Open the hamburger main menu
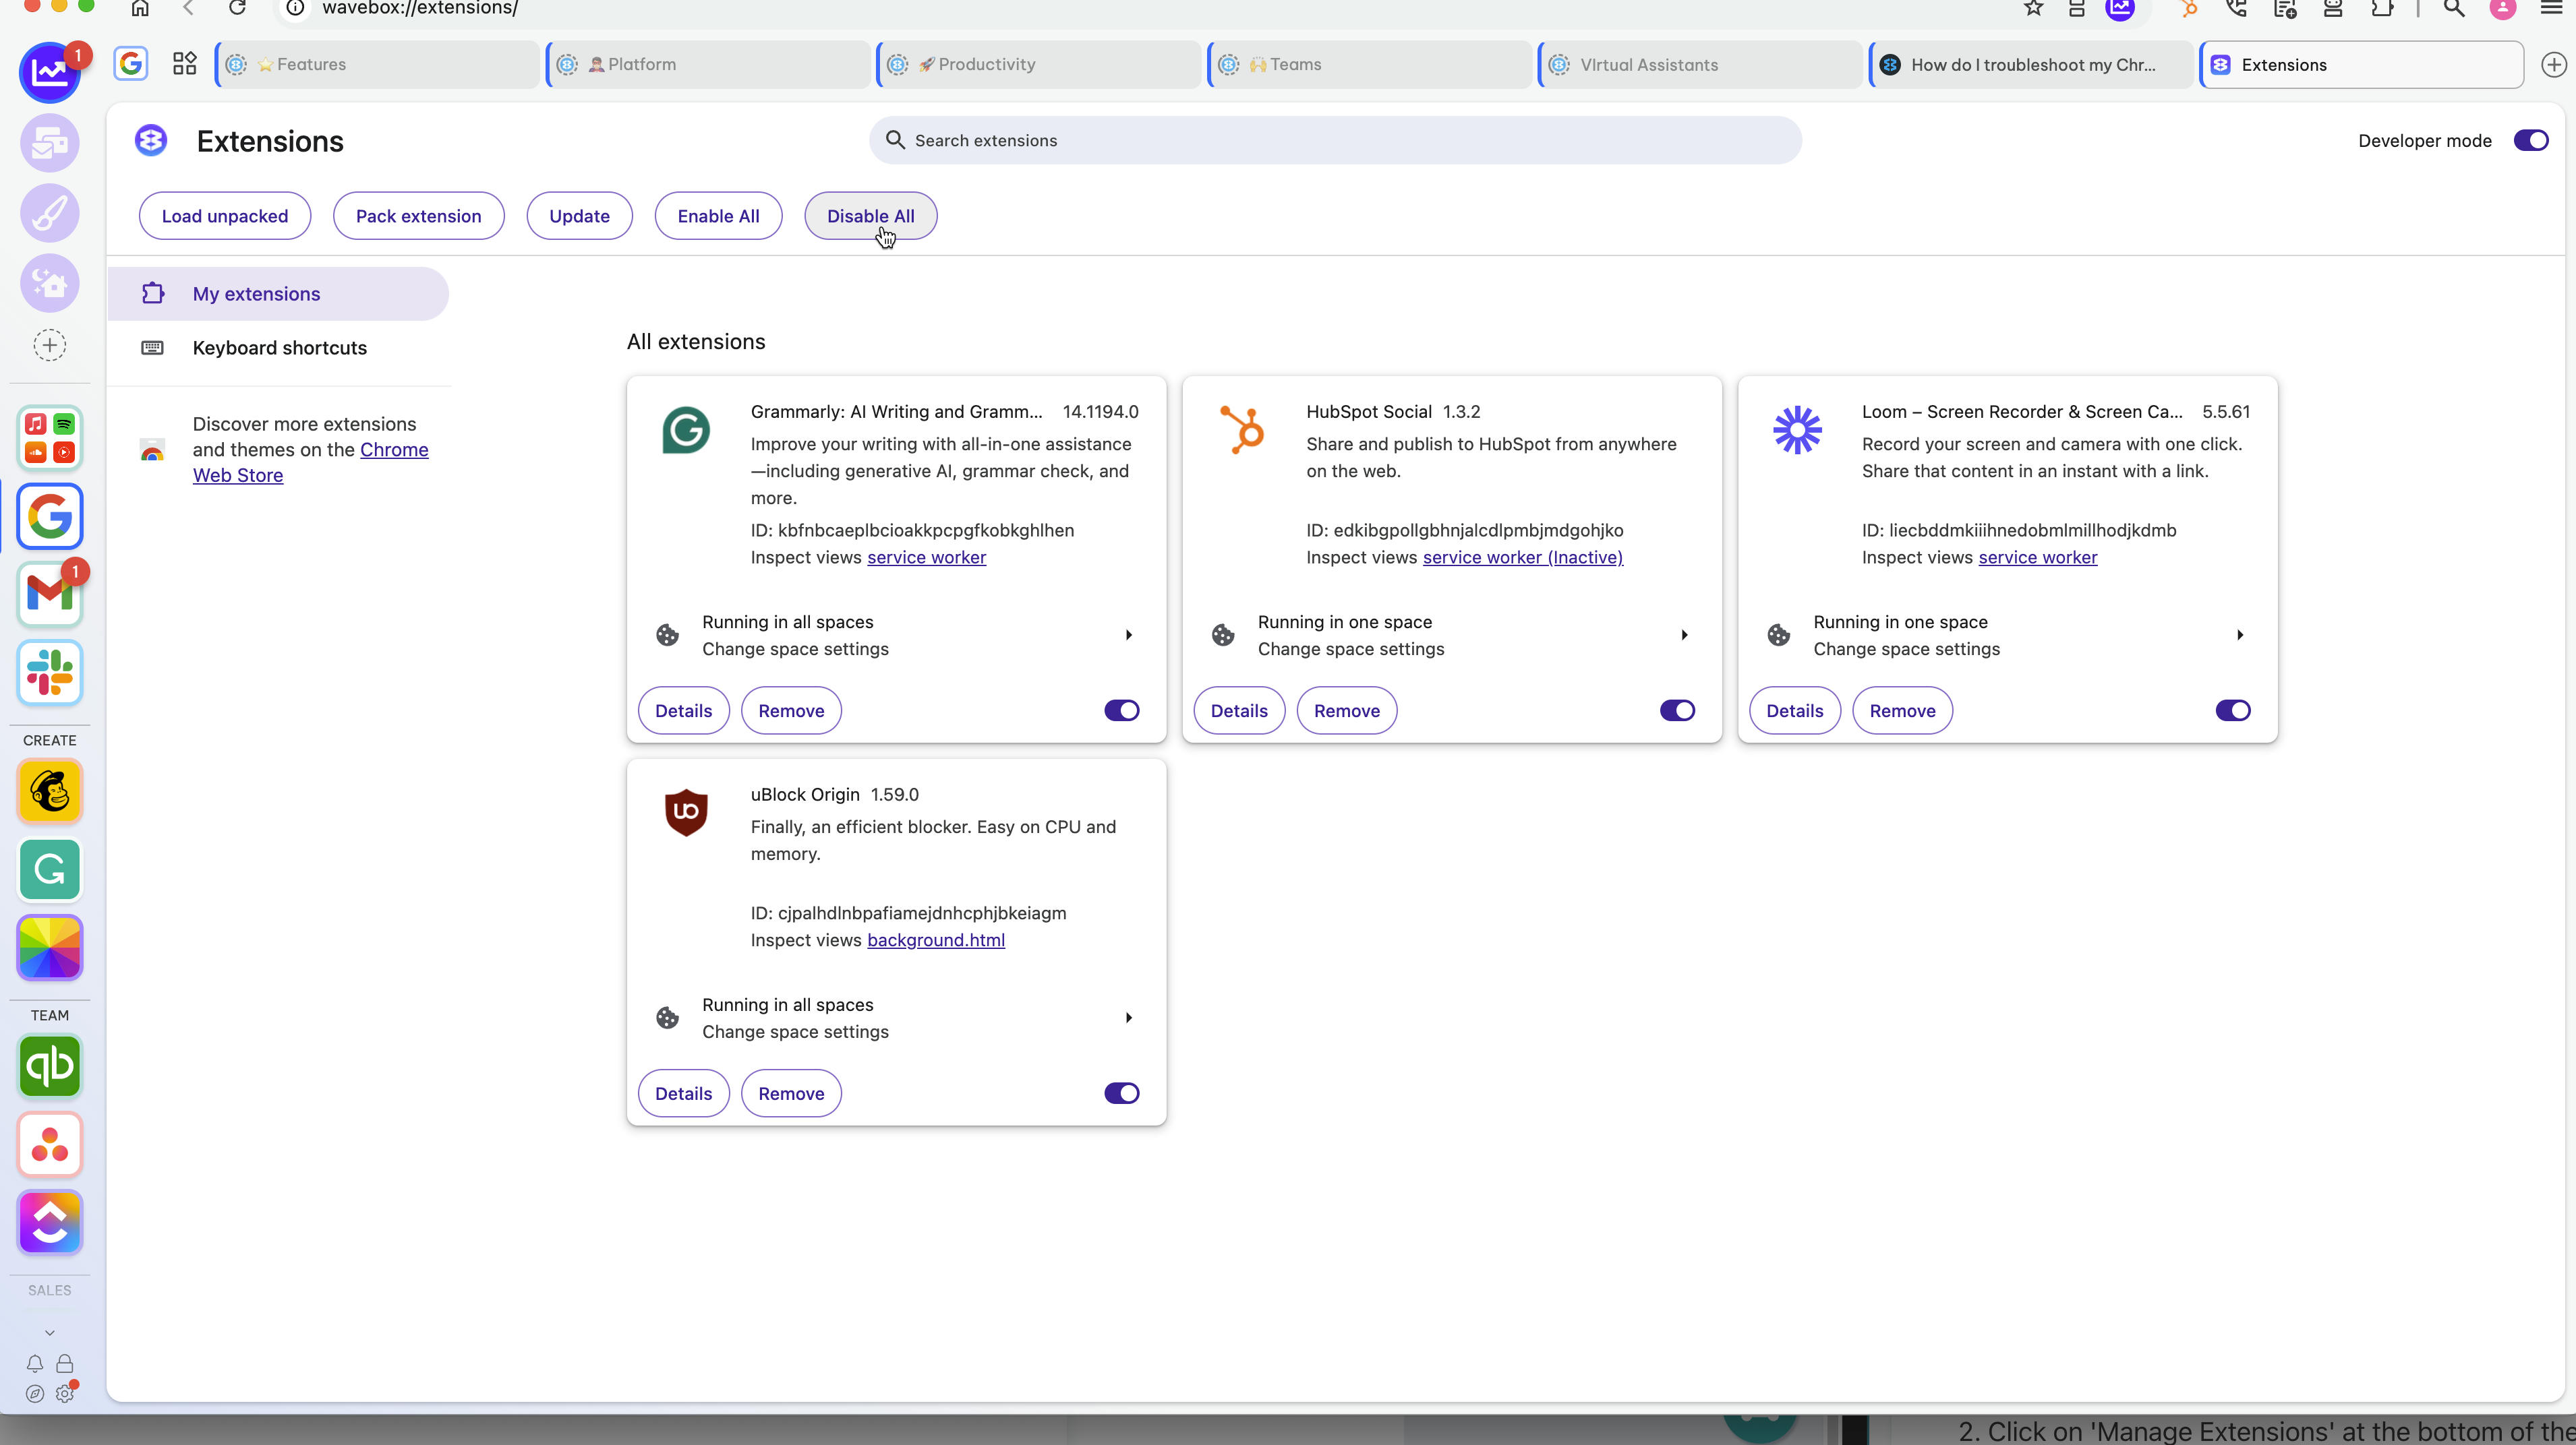Viewport: 2576px width, 1445px height. tap(2551, 8)
